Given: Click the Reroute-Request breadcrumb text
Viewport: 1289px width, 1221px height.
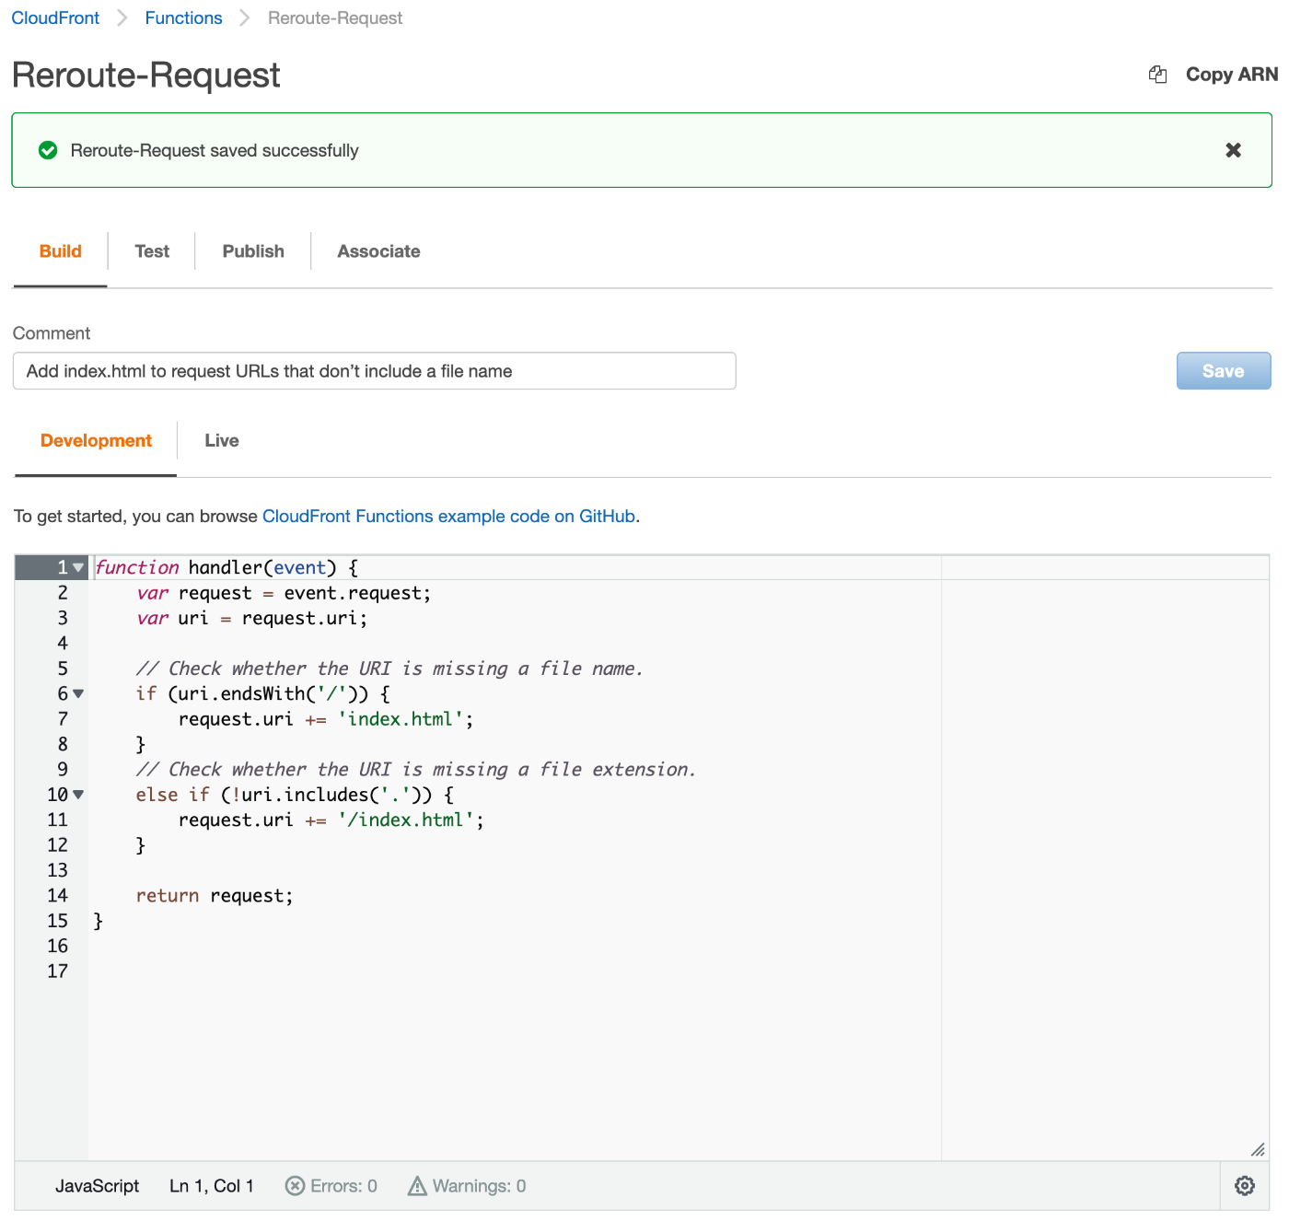Looking at the screenshot, I should 335,18.
